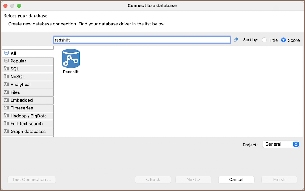The height and width of the screenshot is (191, 305).
Task: Select the Redshift database driver icon
Action: [x=71, y=59]
